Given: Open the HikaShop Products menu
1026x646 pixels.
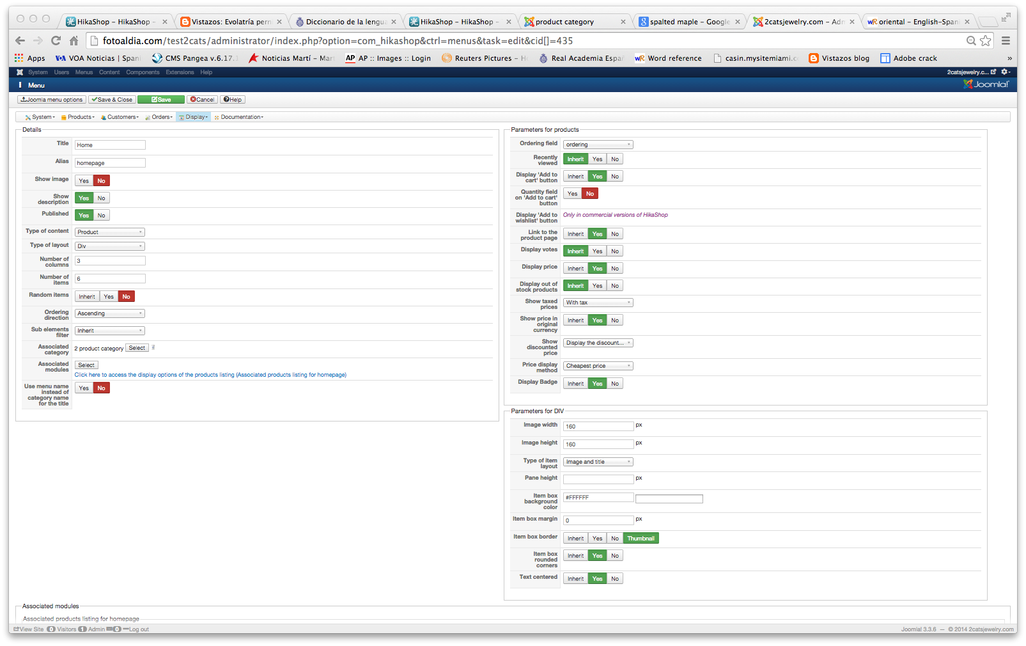Looking at the screenshot, I should 78,117.
